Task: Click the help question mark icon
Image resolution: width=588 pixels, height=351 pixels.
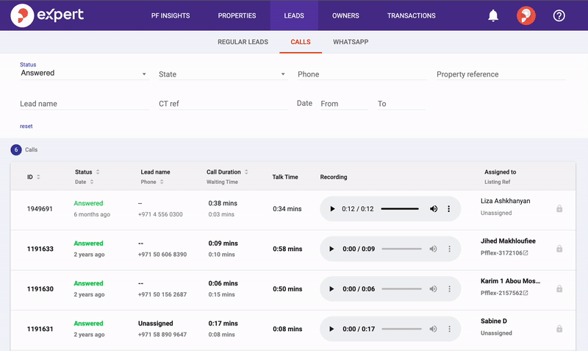Action: tap(559, 15)
